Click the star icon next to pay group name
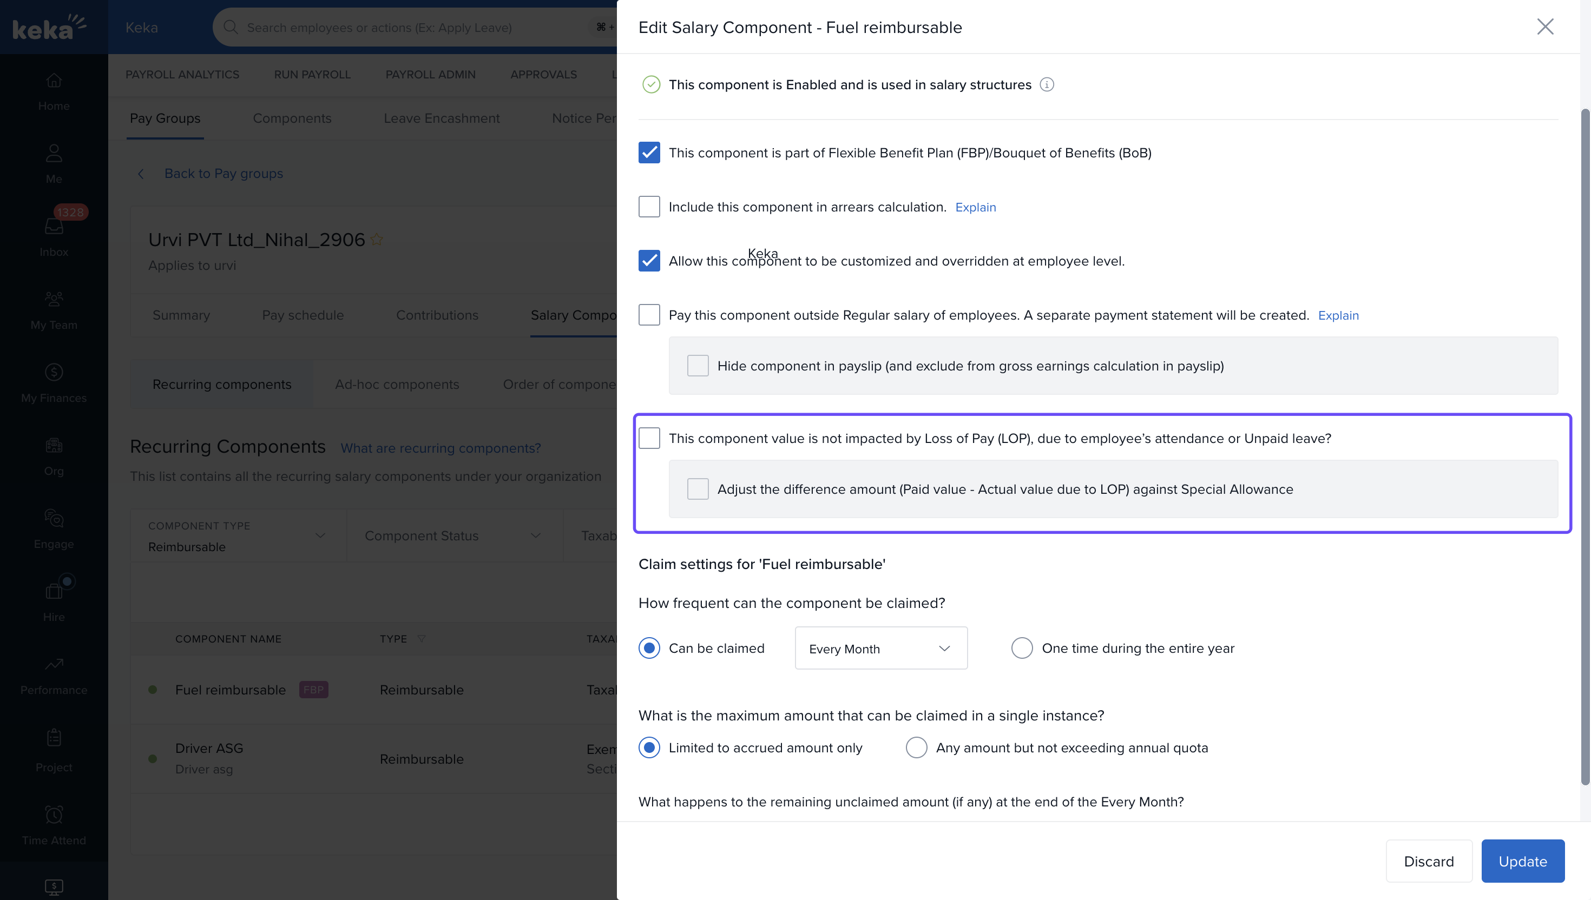1591x900 pixels. (x=377, y=239)
